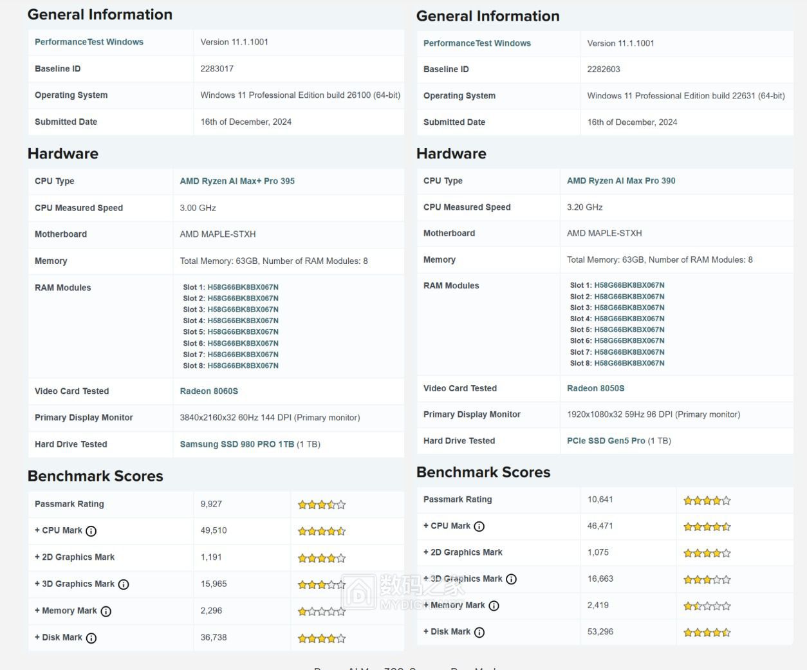807x670 pixels.
Task: Open Samsung SSD 980 PRO 1TB link
Action: coord(237,444)
